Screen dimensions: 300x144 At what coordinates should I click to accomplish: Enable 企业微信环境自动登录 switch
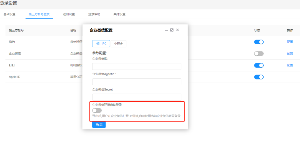point(97,110)
